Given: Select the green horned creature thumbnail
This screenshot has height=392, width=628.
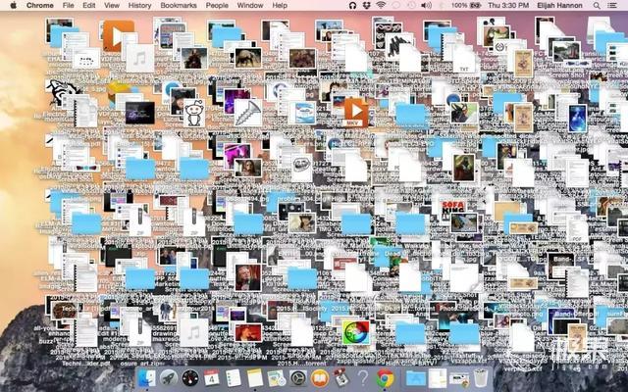Looking at the screenshot, I should [x=464, y=113].
